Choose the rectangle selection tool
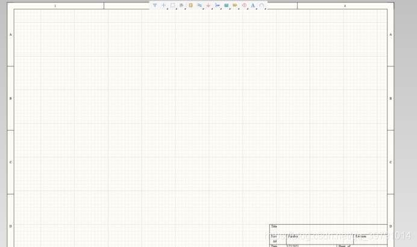417x247 pixels. click(x=172, y=5)
